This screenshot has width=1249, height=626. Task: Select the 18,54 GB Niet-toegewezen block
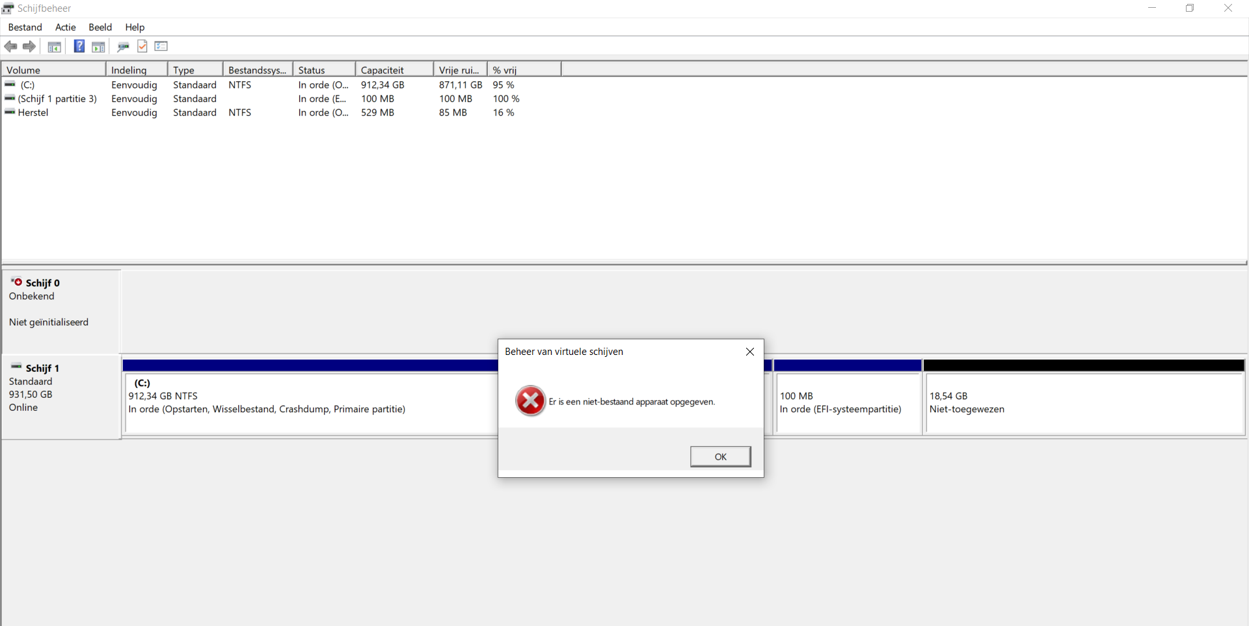[x=1084, y=397]
